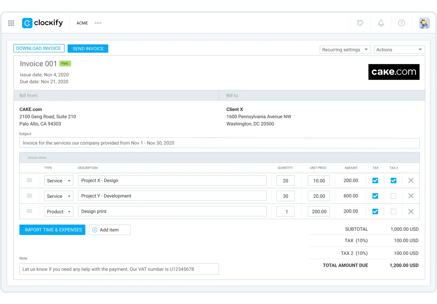The width and height of the screenshot is (437, 304).
Task: Open notifications bell
Action: tap(381, 23)
